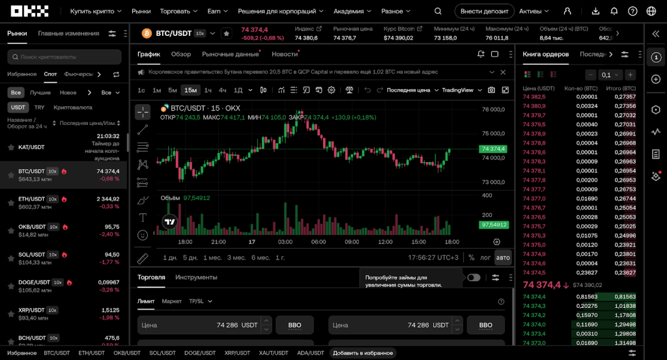Click the 3 мес. range button
Viewport: 667px width, 360px height.
point(236,258)
